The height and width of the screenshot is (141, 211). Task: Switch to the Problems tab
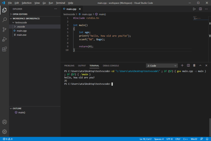69,66
